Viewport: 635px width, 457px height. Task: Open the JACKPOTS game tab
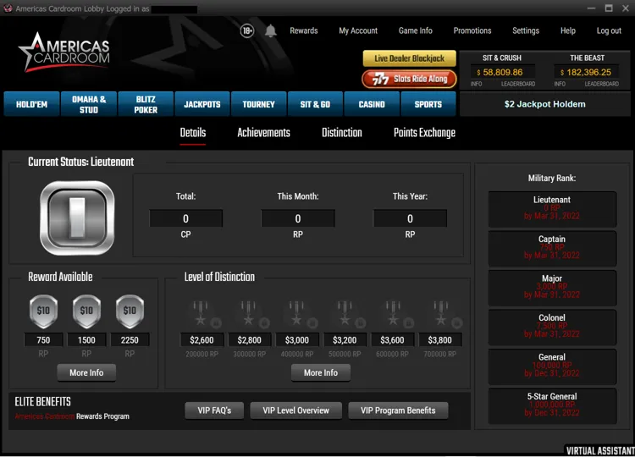202,104
